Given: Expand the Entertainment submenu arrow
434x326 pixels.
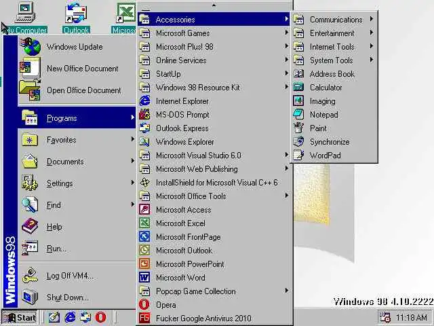Looking at the screenshot, I should 372,33.
